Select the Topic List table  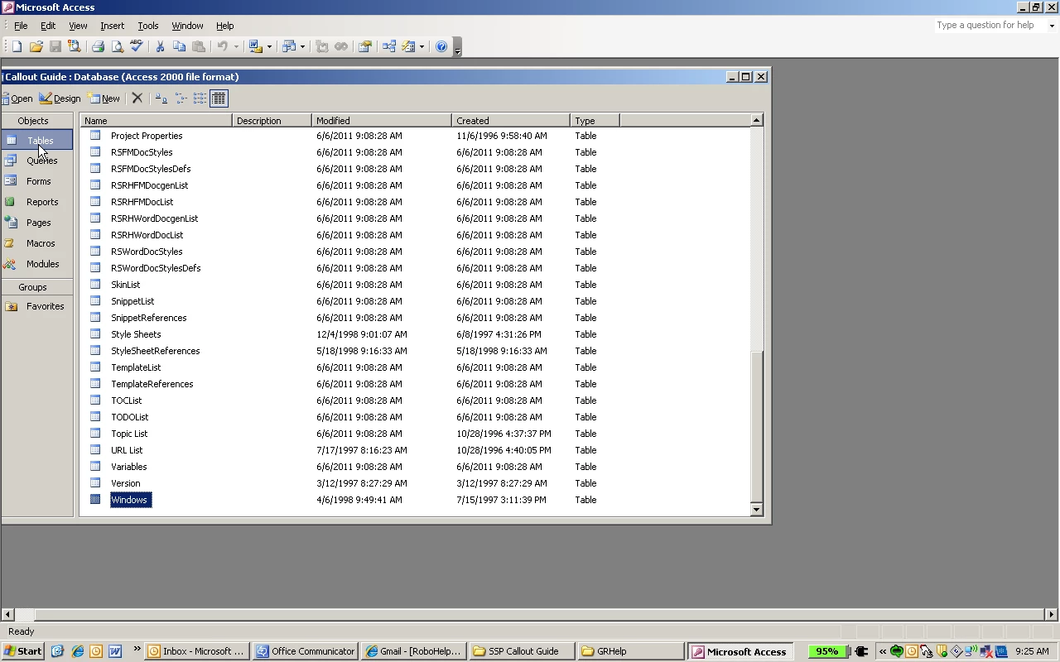[129, 434]
